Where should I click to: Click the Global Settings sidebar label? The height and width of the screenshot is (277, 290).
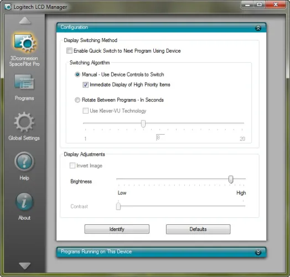point(24,138)
